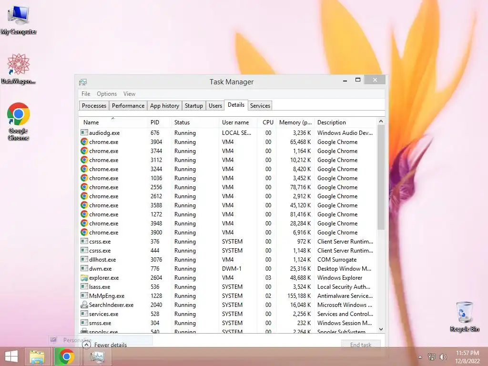
Task: Switch to the Users tab
Action: [x=215, y=105]
